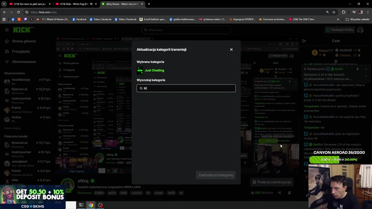Open the Chrome three-dot menu

click(x=368, y=12)
